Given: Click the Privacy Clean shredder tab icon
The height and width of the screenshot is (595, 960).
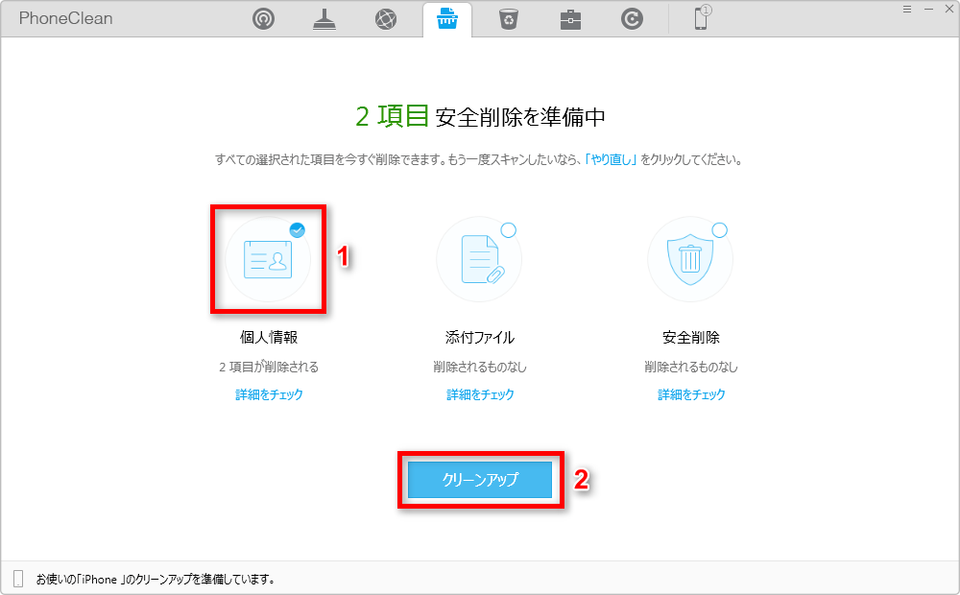Looking at the screenshot, I should click(x=446, y=17).
